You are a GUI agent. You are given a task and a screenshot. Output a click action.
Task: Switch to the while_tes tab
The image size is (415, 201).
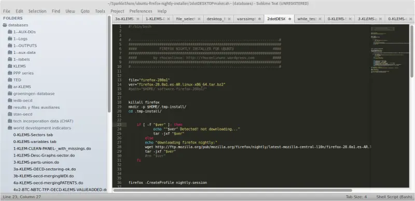click(307, 19)
